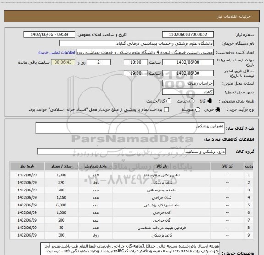Click item name کاغذ پزشکی in row 9
The width and height of the screenshot is (264, 255).
tap(162, 235)
